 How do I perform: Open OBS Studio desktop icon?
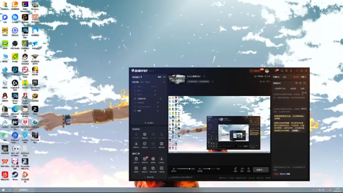pyautogui.click(x=15, y=45)
